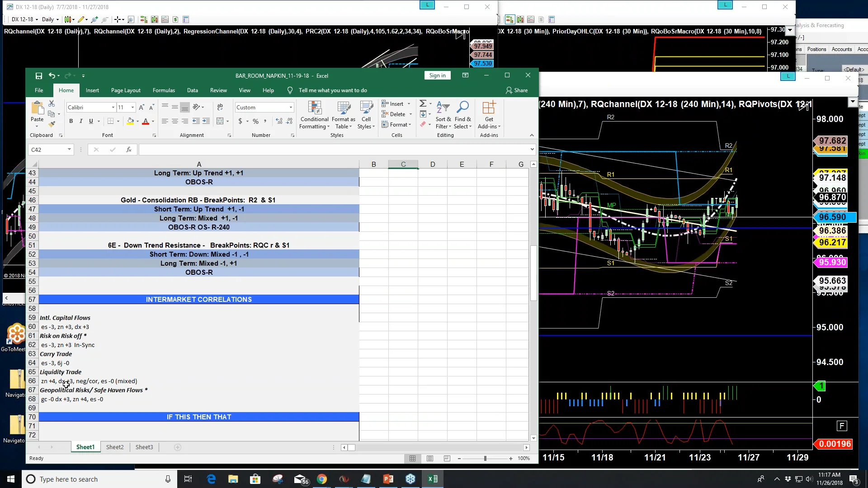Click Wrap Text icon in Alignment group
The image size is (868, 488).
click(x=220, y=107)
